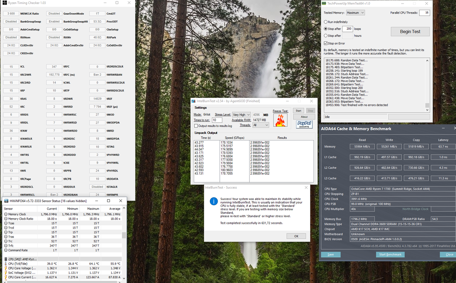This screenshot has width=456, height=283.
Task: Click the CPU Type OctalCore AMD Ryzen 7 1700 field
Action: [403, 189]
